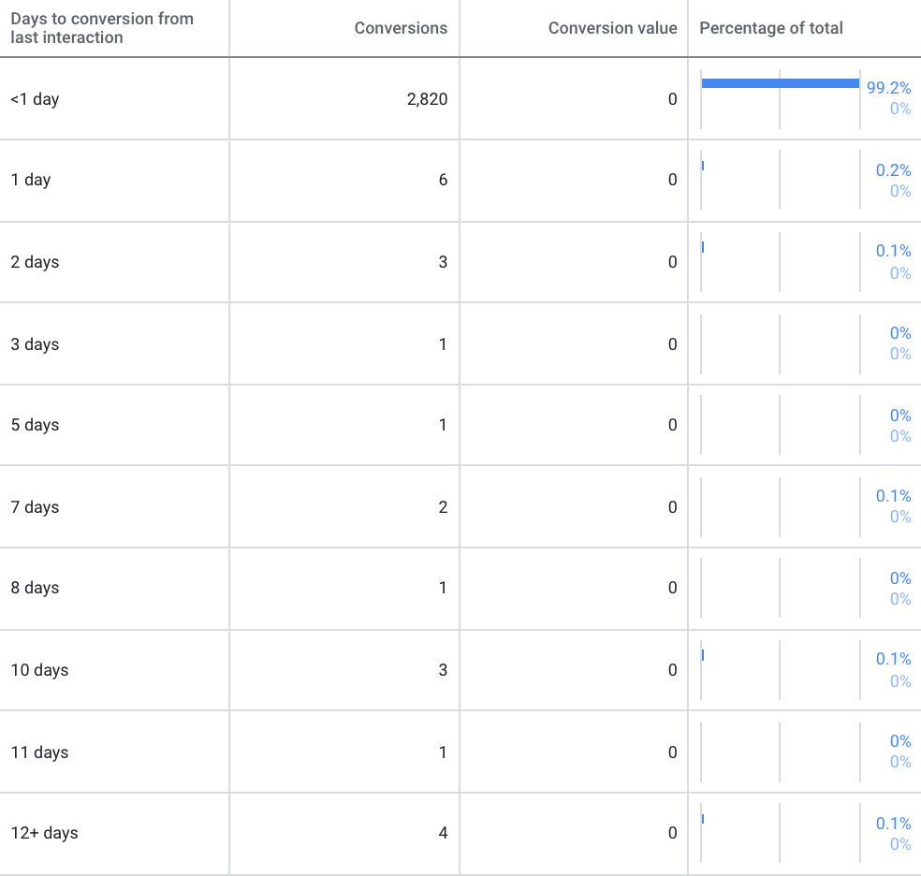Click the "<1 day" row label
Viewport: 921px width, 876px height.
pos(35,99)
